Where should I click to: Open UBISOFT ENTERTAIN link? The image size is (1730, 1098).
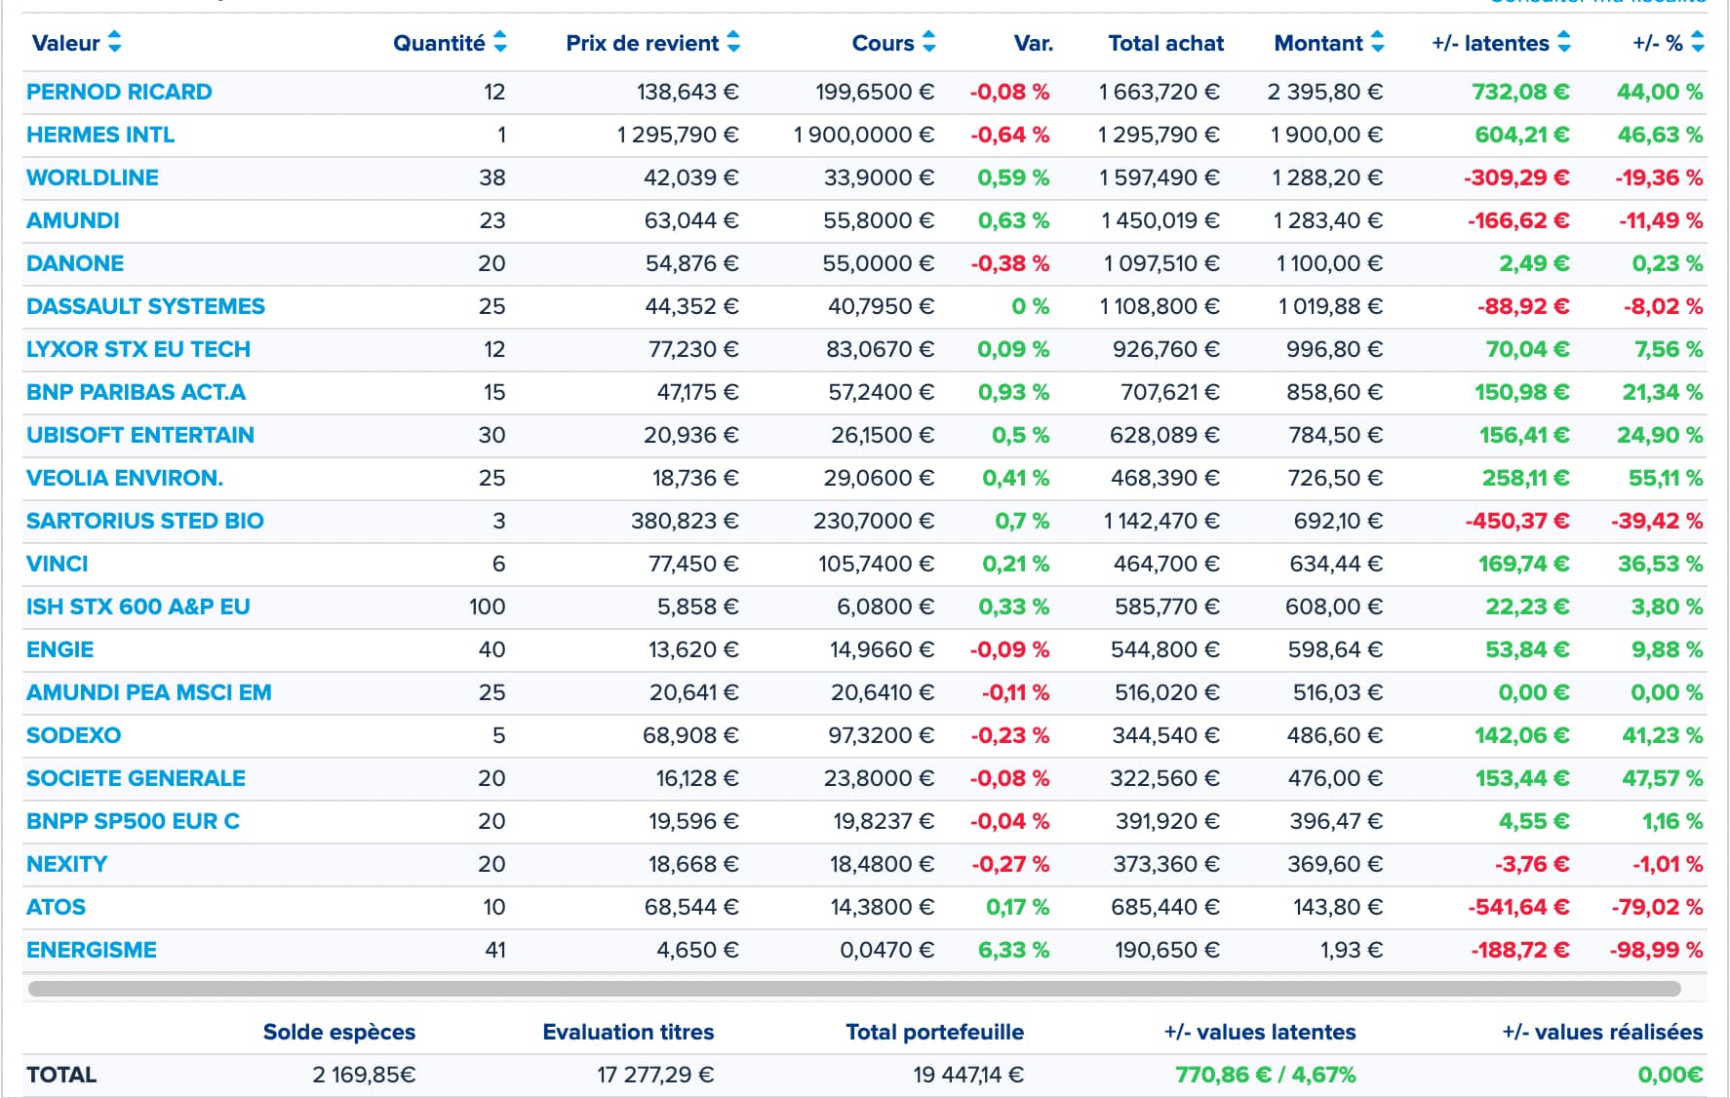pos(140,435)
